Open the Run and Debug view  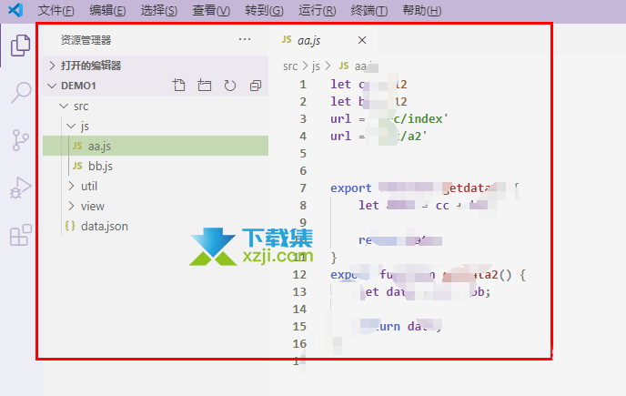[x=20, y=188]
